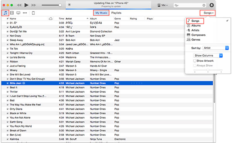This screenshot has height=143, width=232.
Task: Choose Songs in the view popover
Action: point(195,21)
